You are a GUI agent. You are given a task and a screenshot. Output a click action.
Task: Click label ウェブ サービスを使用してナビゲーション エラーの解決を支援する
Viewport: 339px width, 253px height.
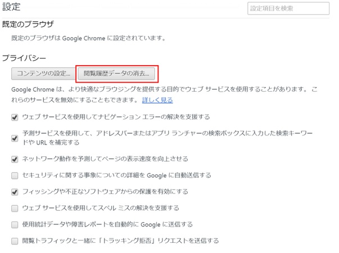(116, 117)
